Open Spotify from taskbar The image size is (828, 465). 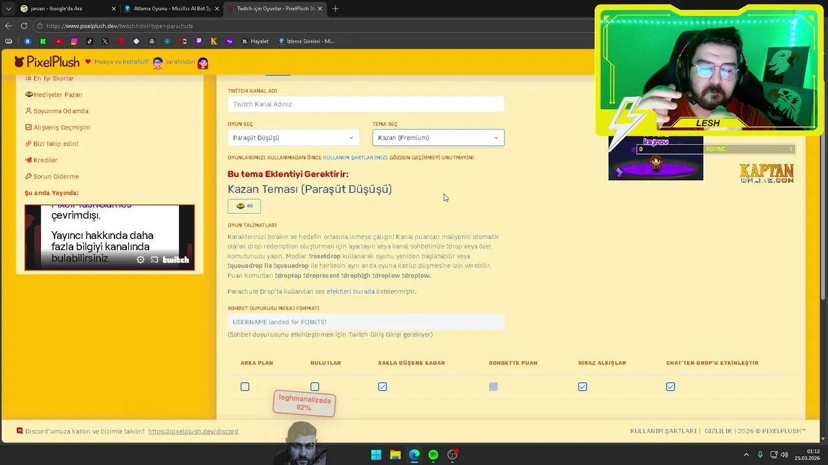(433, 455)
